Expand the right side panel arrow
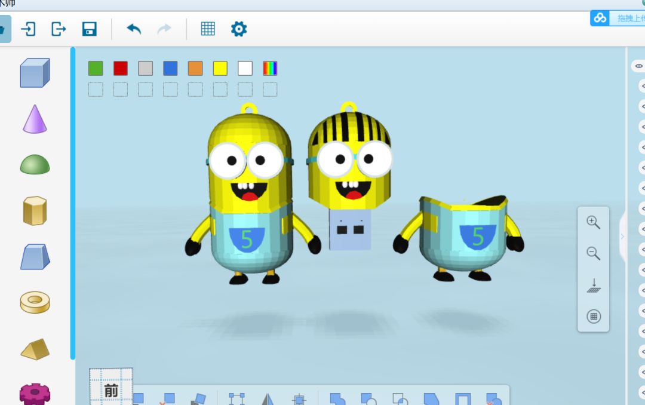This screenshot has height=405, width=645. [622, 237]
